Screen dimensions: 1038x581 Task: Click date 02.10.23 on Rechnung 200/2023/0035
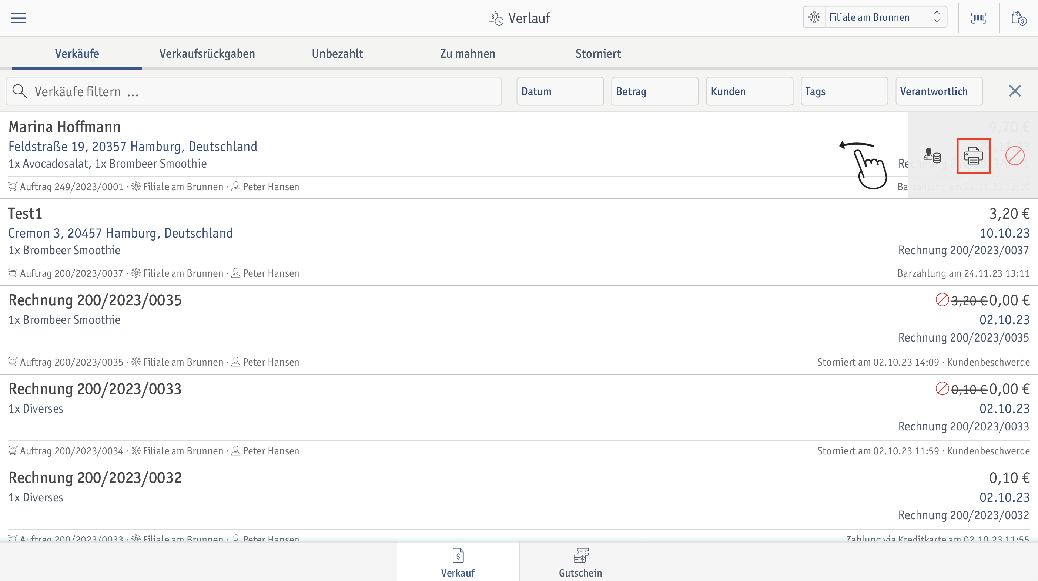pyautogui.click(x=1005, y=319)
